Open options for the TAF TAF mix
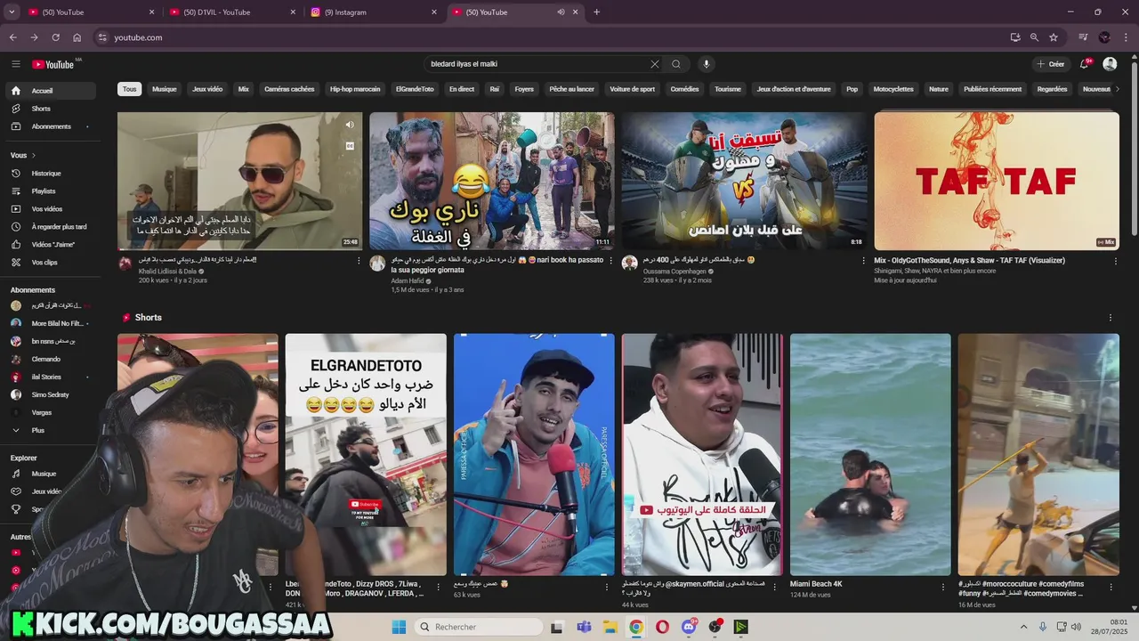This screenshot has height=641, width=1139. pyautogui.click(x=1116, y=261)
